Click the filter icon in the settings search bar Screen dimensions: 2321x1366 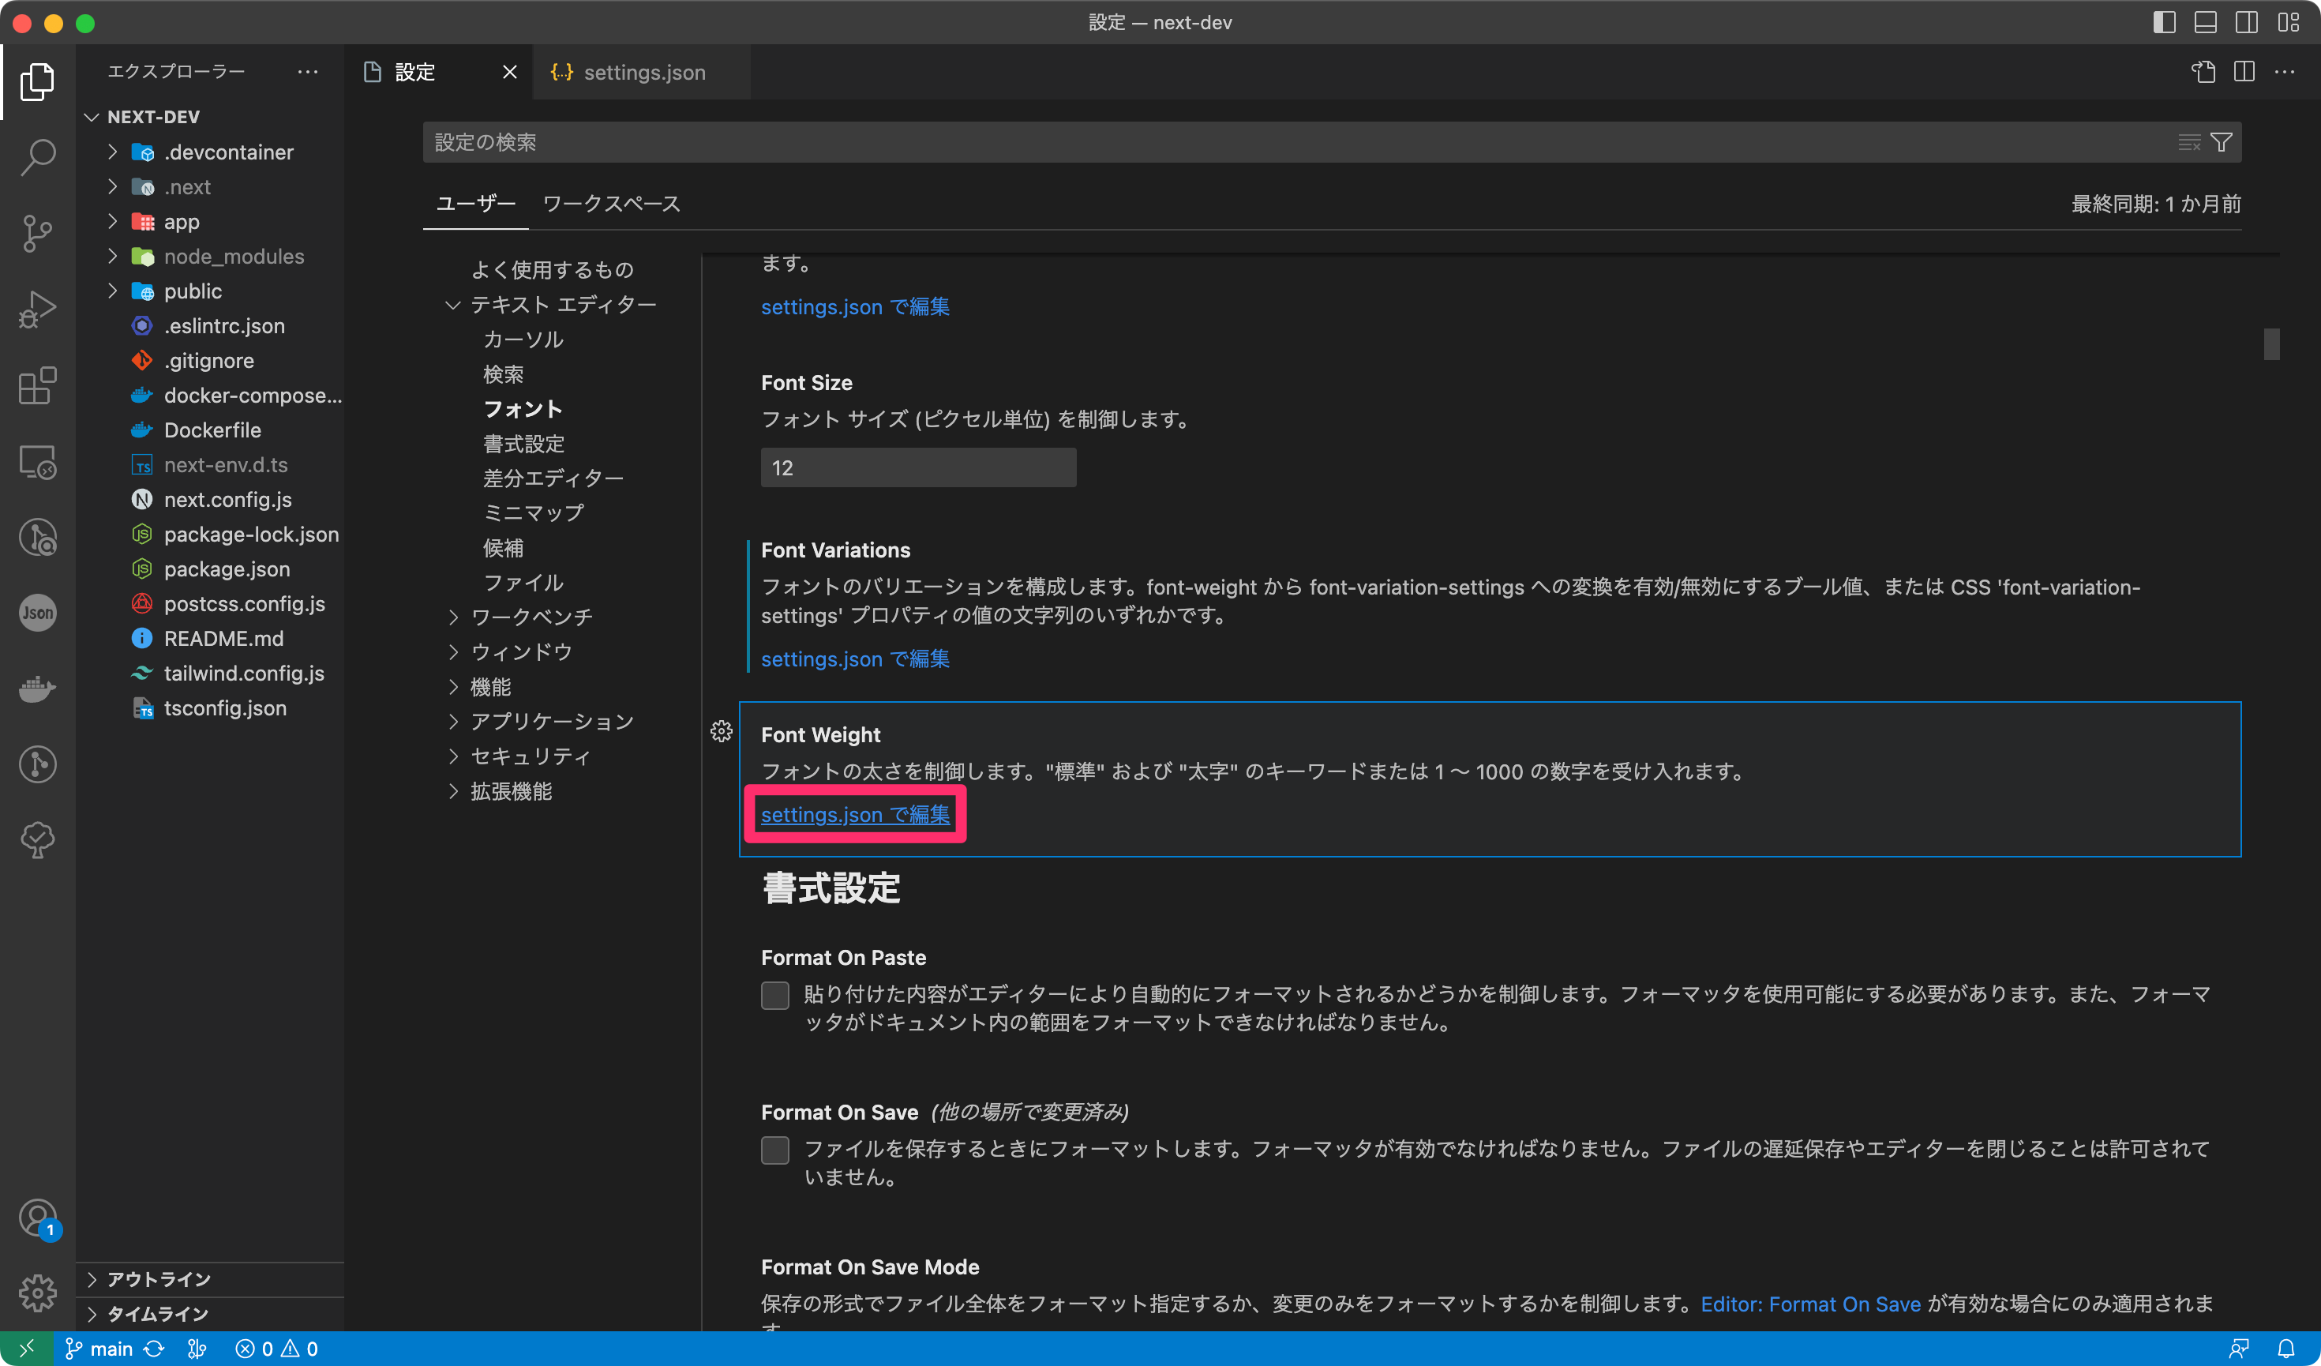tap(2222, 142)
